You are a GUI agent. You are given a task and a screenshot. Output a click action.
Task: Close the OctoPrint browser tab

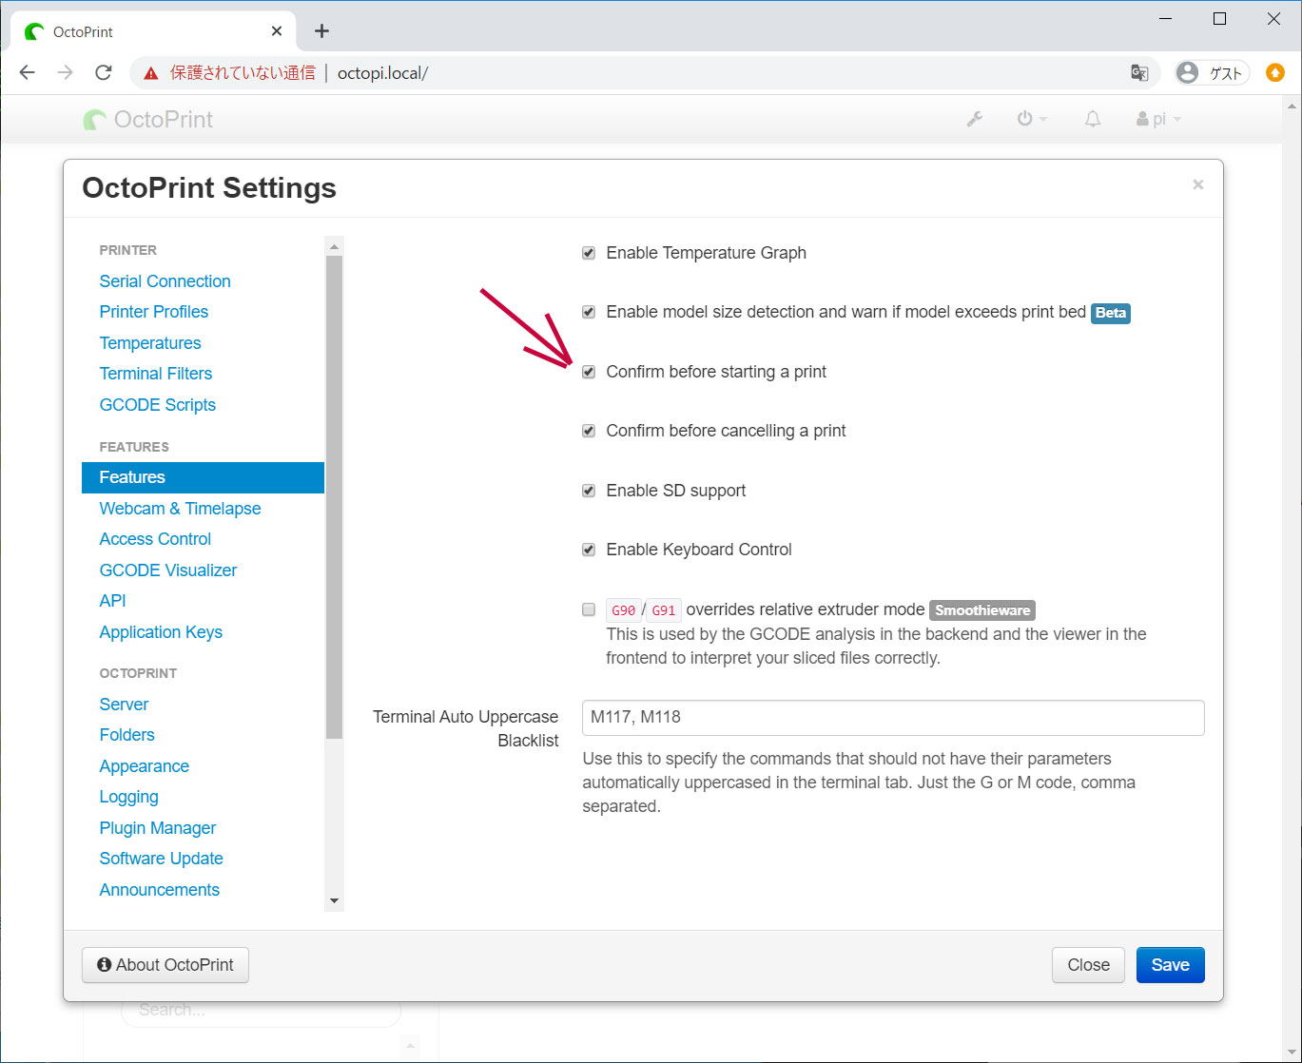pyautogui.click(x=277, y=31)
